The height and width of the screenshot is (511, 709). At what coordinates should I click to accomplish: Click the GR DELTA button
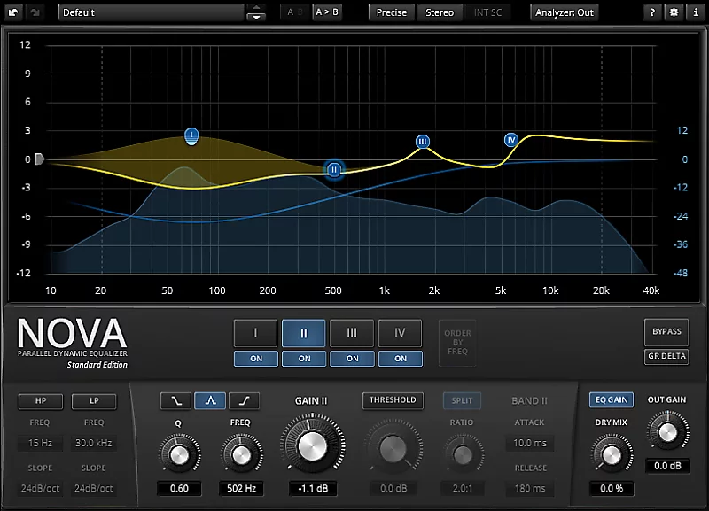click(666, 356)
